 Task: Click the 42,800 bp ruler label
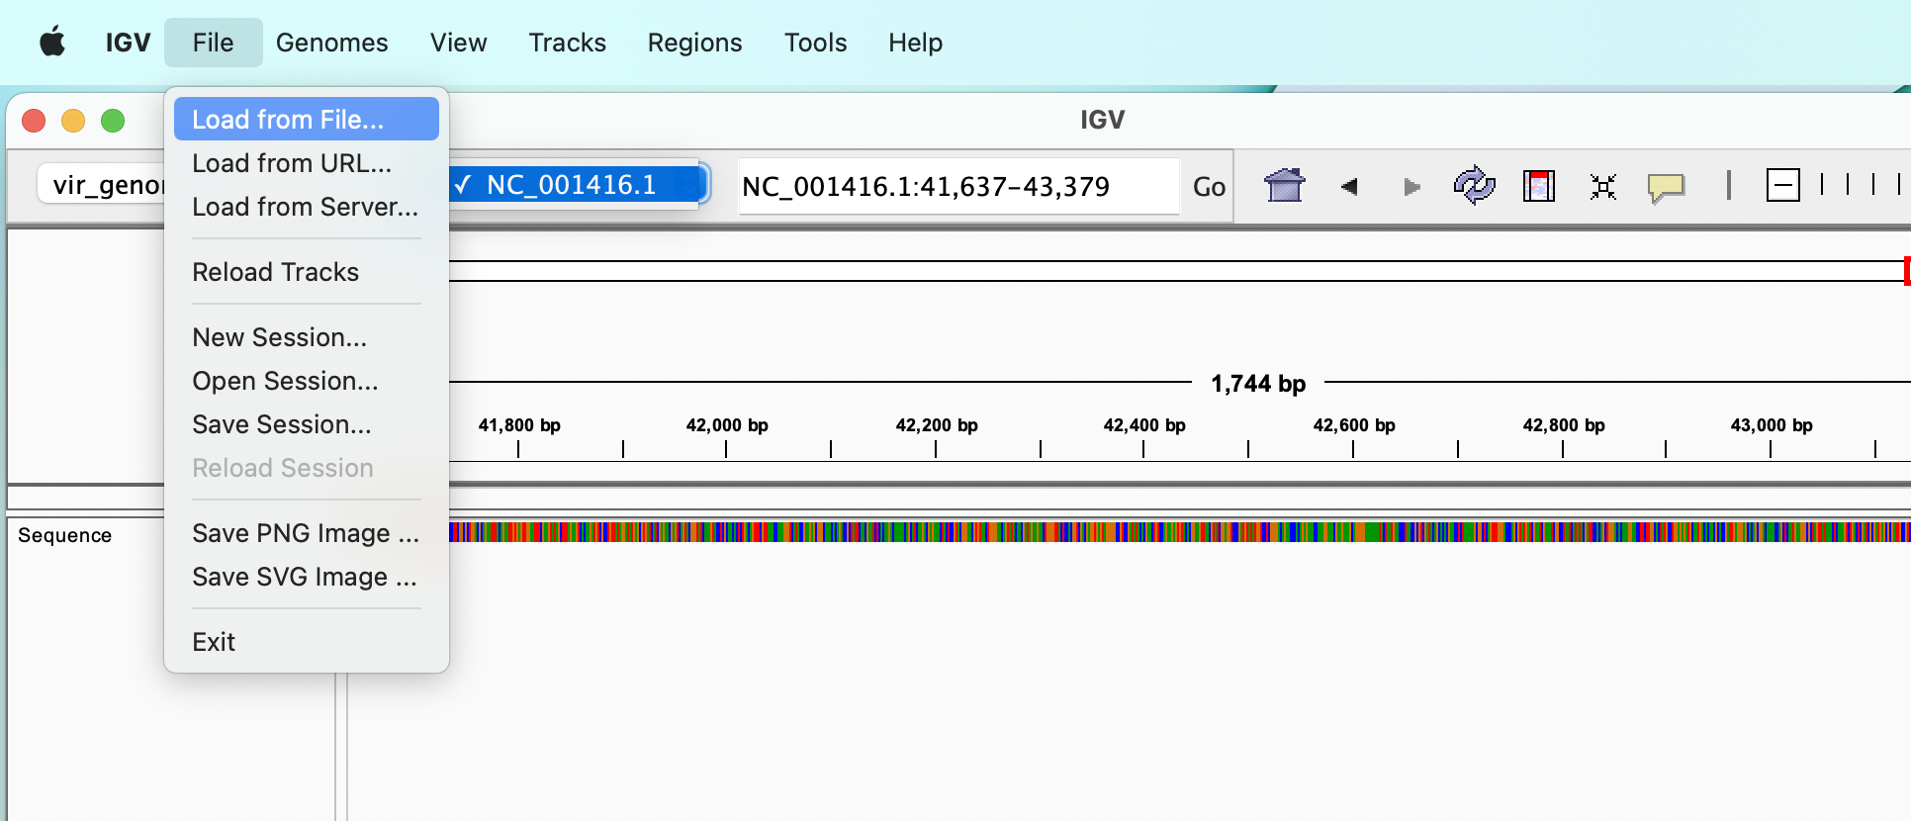[x=1564, y=425]
